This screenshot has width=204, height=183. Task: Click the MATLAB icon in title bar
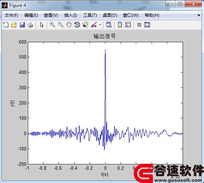coord(5,5)
